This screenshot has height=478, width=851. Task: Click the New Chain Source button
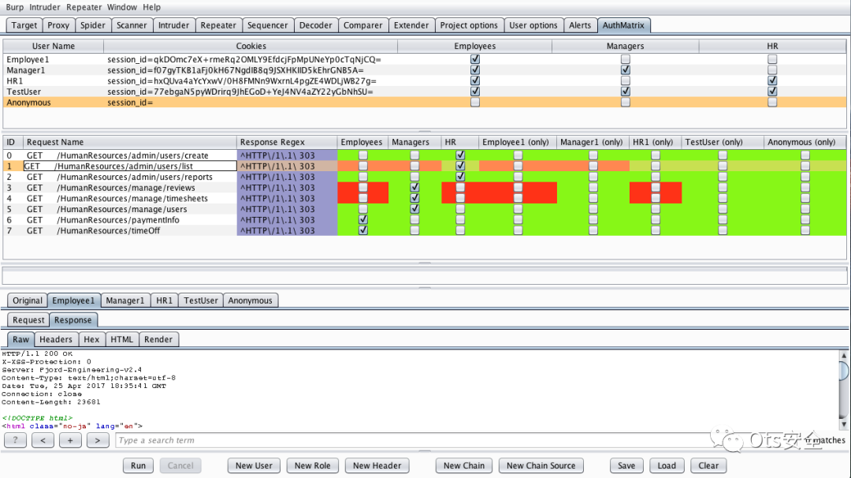pyautogui.click(x=541, y=465)
